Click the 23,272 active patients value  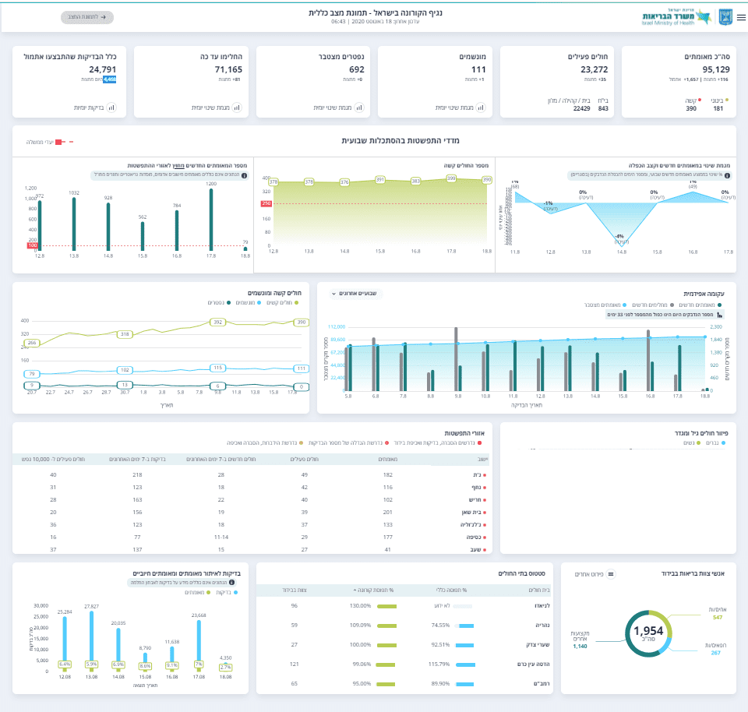[x=594, y=69]
